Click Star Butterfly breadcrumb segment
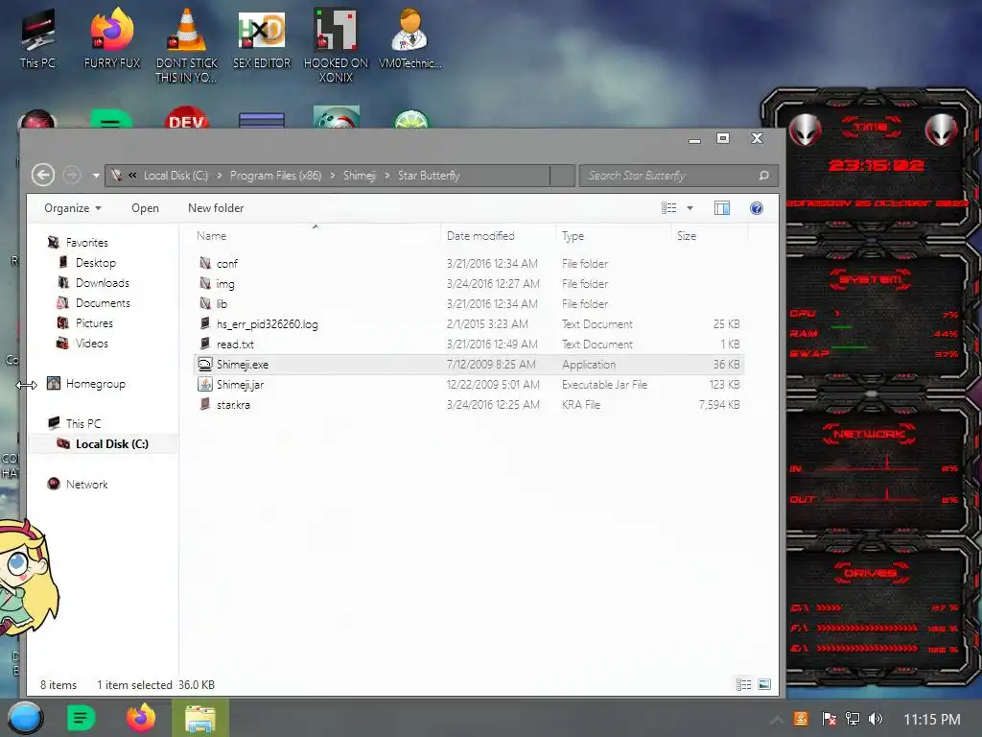The width and height of the screenshot is (982, 737). 429,176
